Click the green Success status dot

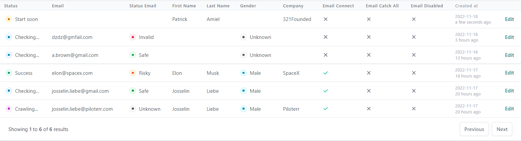coord(9,73)
